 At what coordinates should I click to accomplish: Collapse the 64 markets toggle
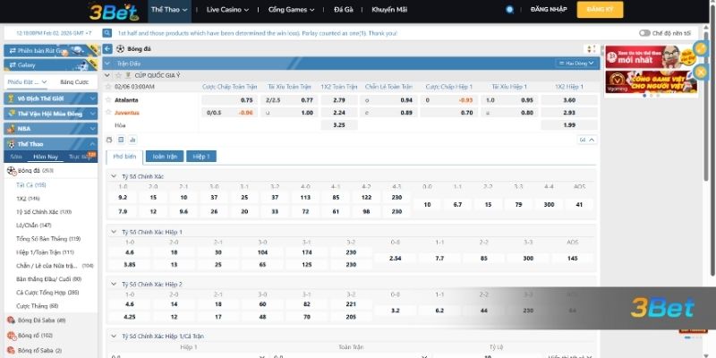pyautogui.click(x=587, y=140)
